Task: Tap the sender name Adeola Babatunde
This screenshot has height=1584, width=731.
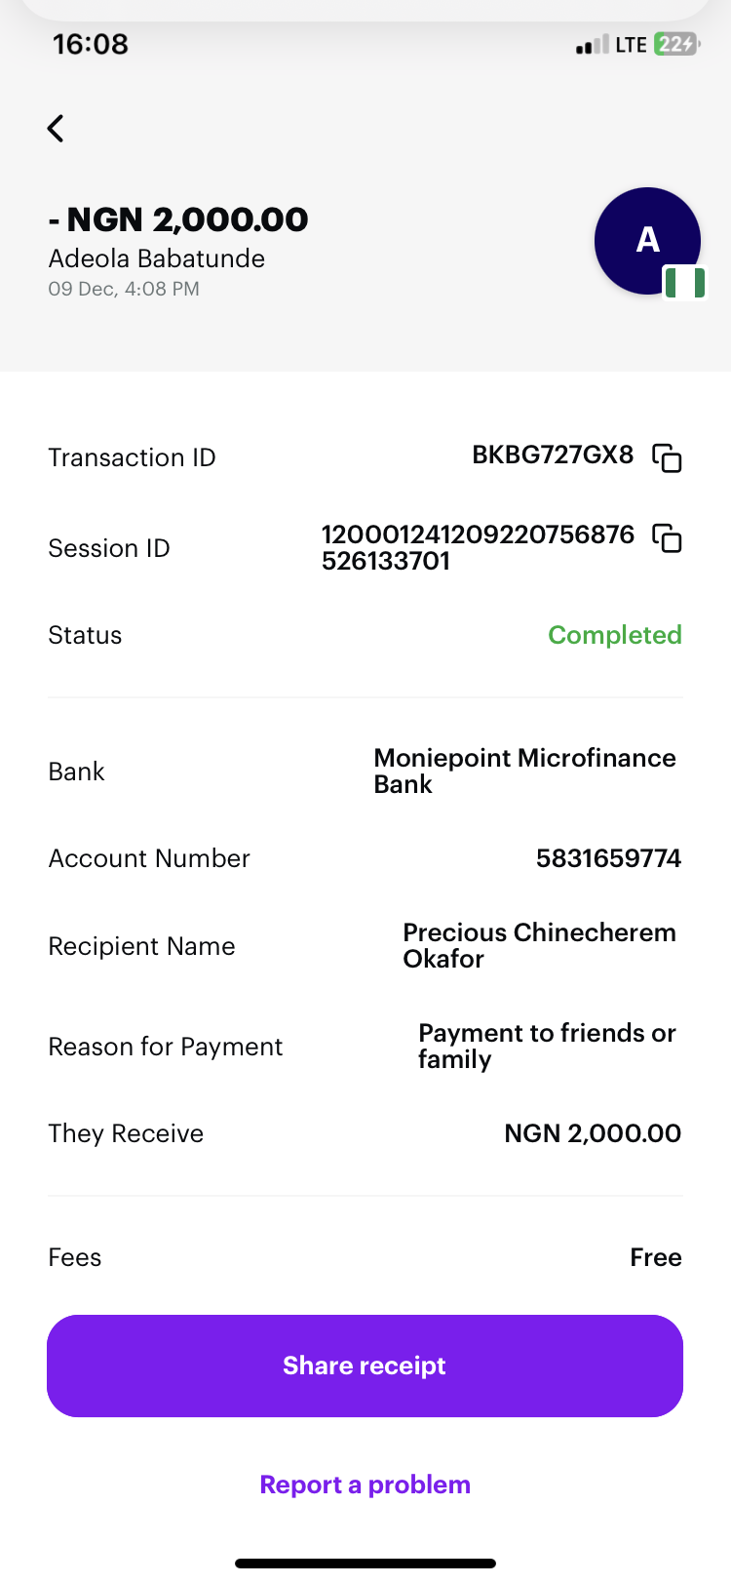Action: tap(157, 258)
